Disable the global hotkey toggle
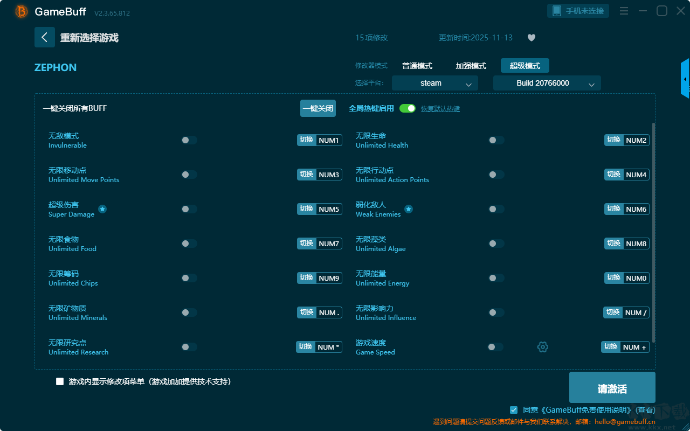The height and width of the screenshot is (431, 690). [408, 108]
